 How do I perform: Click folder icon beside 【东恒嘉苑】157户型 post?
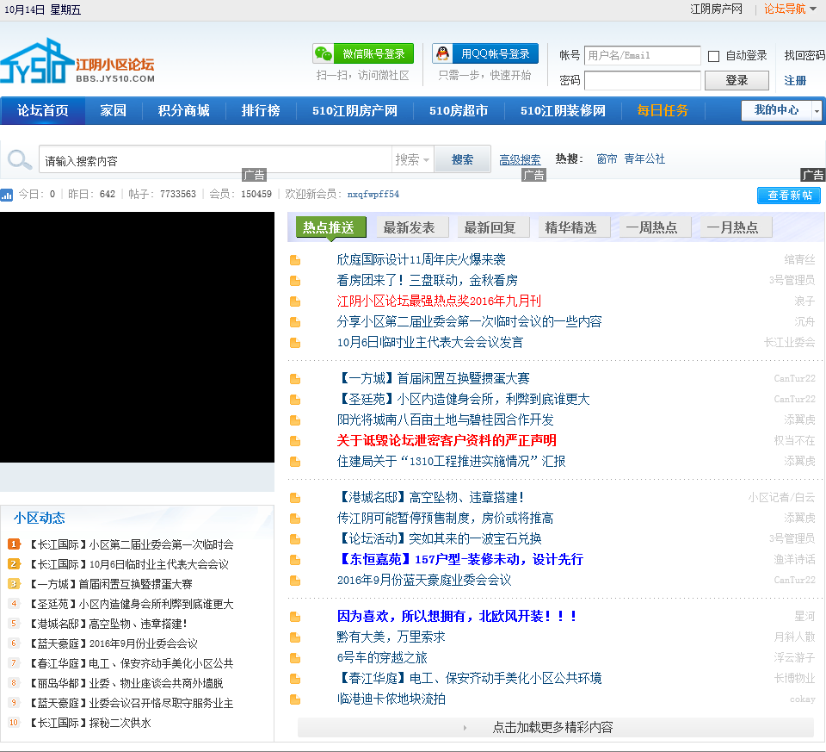pos(295,560)
